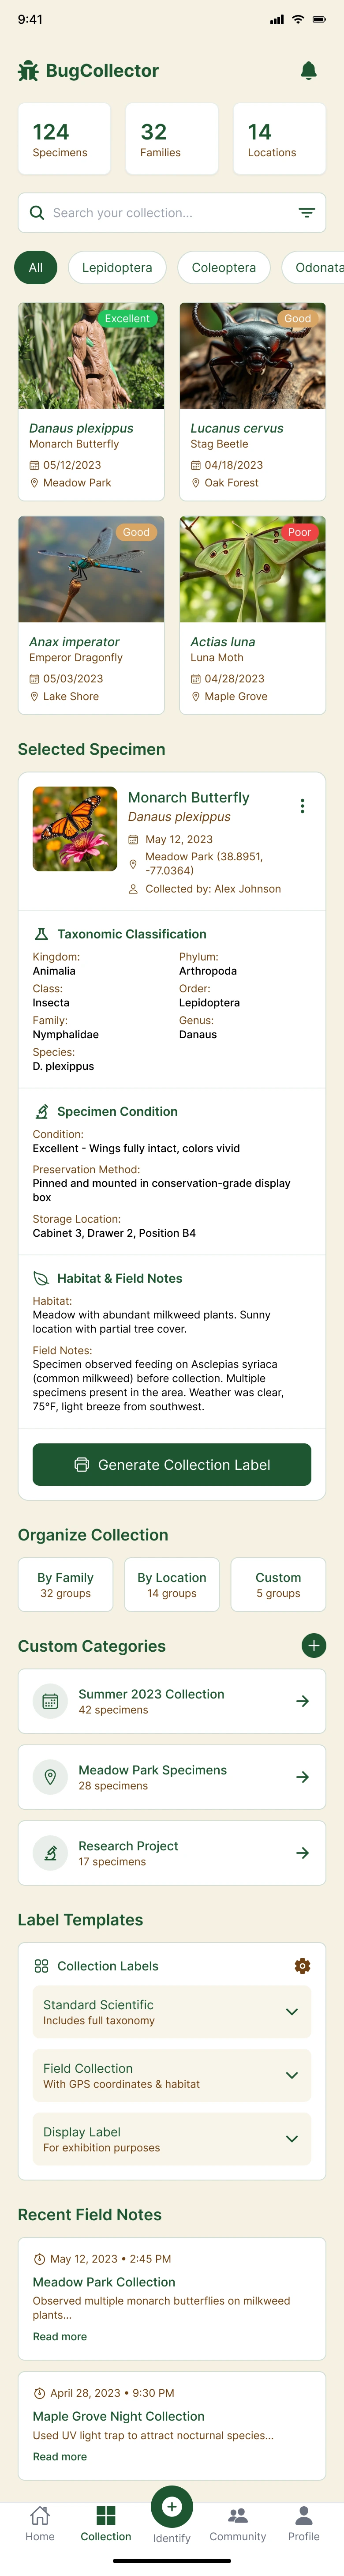Viewport: 344px width, 2576px height.
Task: Select the Lepidoptera filter chip
Action: point(117,268)
